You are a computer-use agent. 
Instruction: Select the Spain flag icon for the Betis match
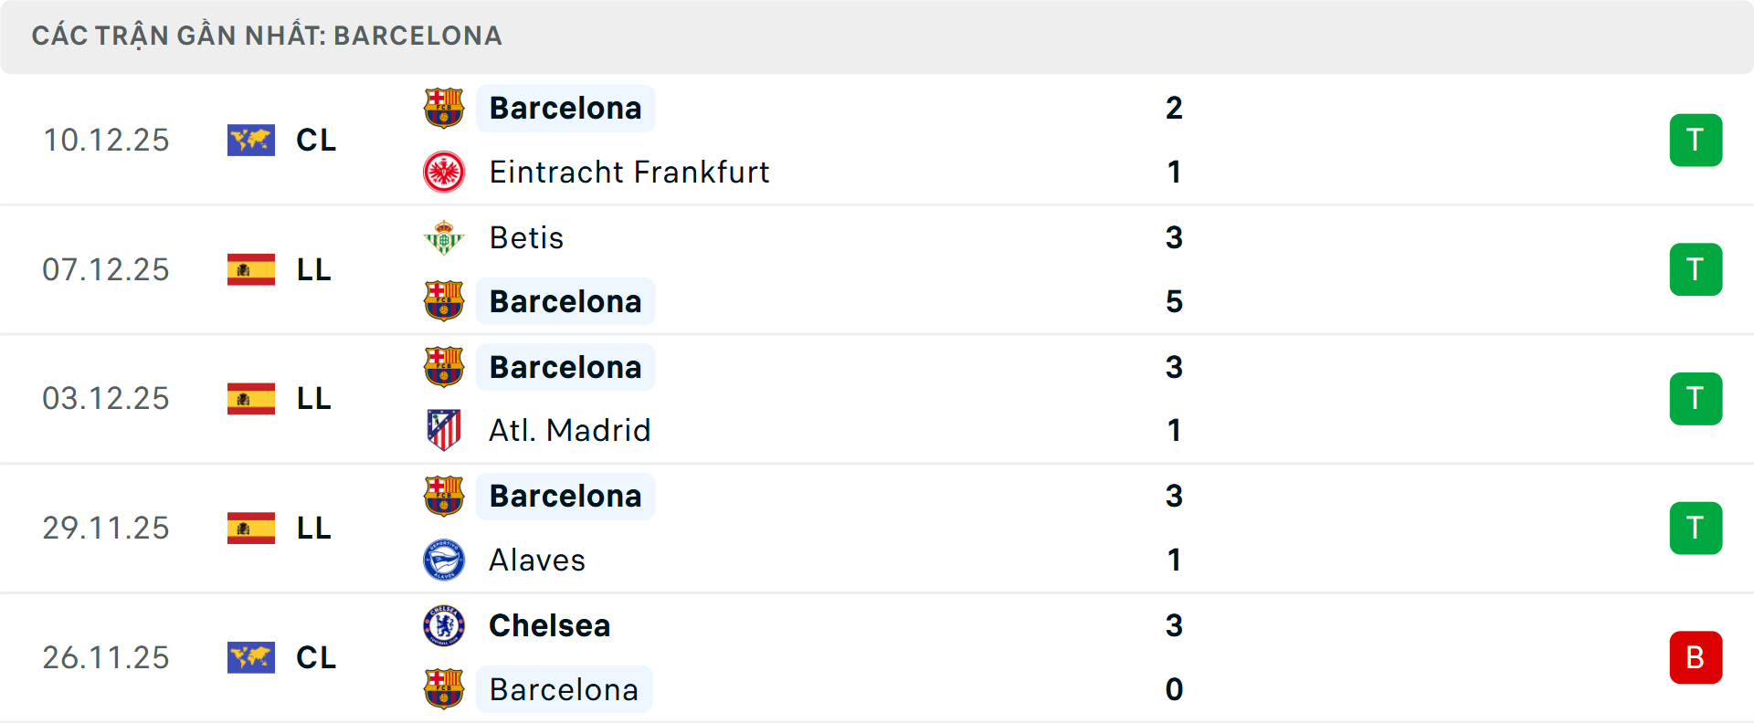(x=251, y=269)
